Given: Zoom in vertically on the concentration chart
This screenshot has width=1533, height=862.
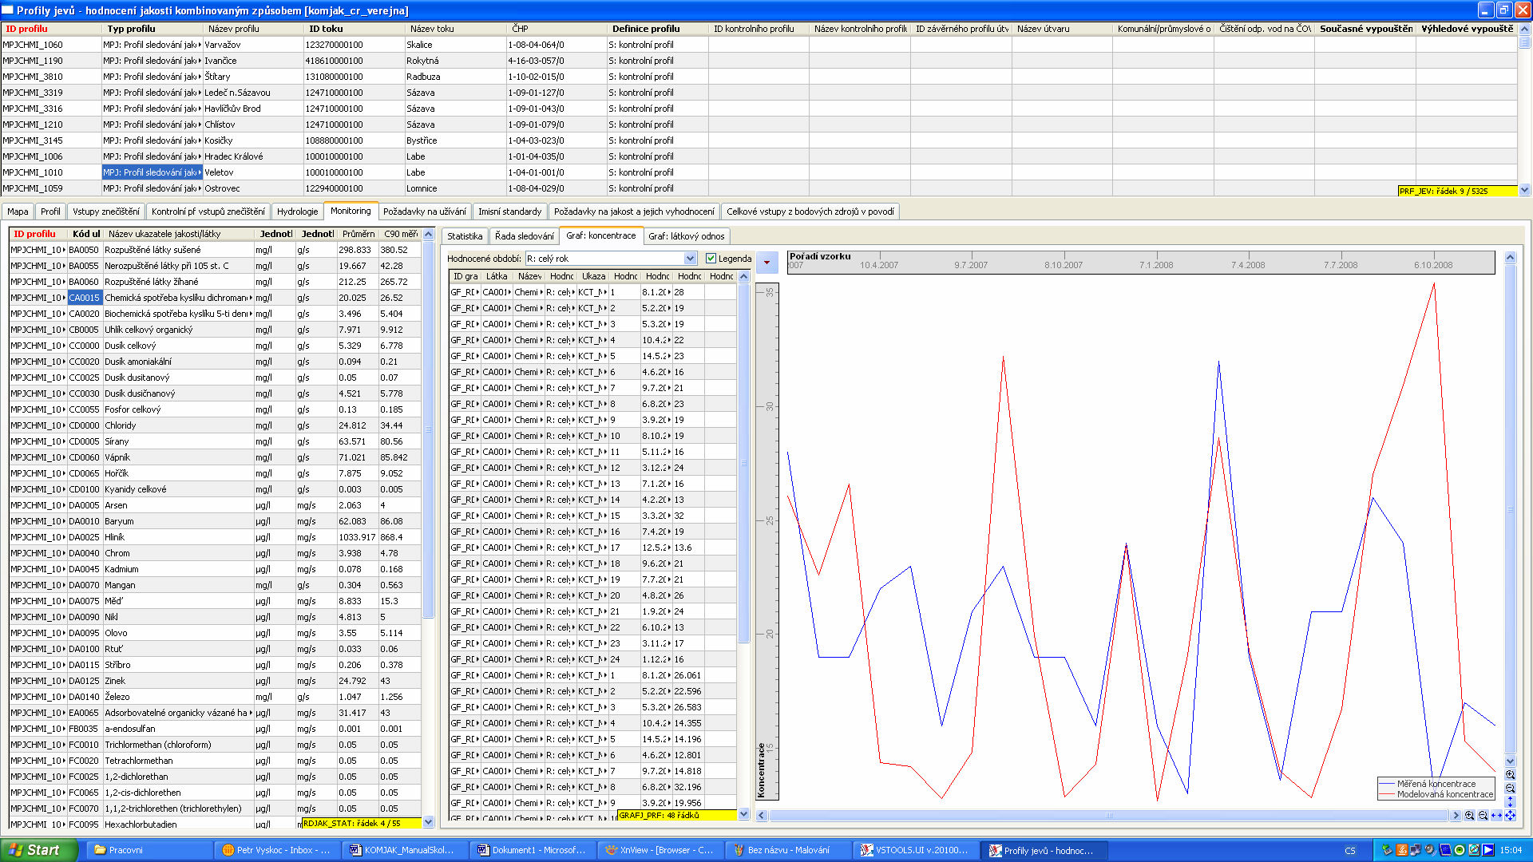Looking at the screenshot, I should tap(1510, 774).
